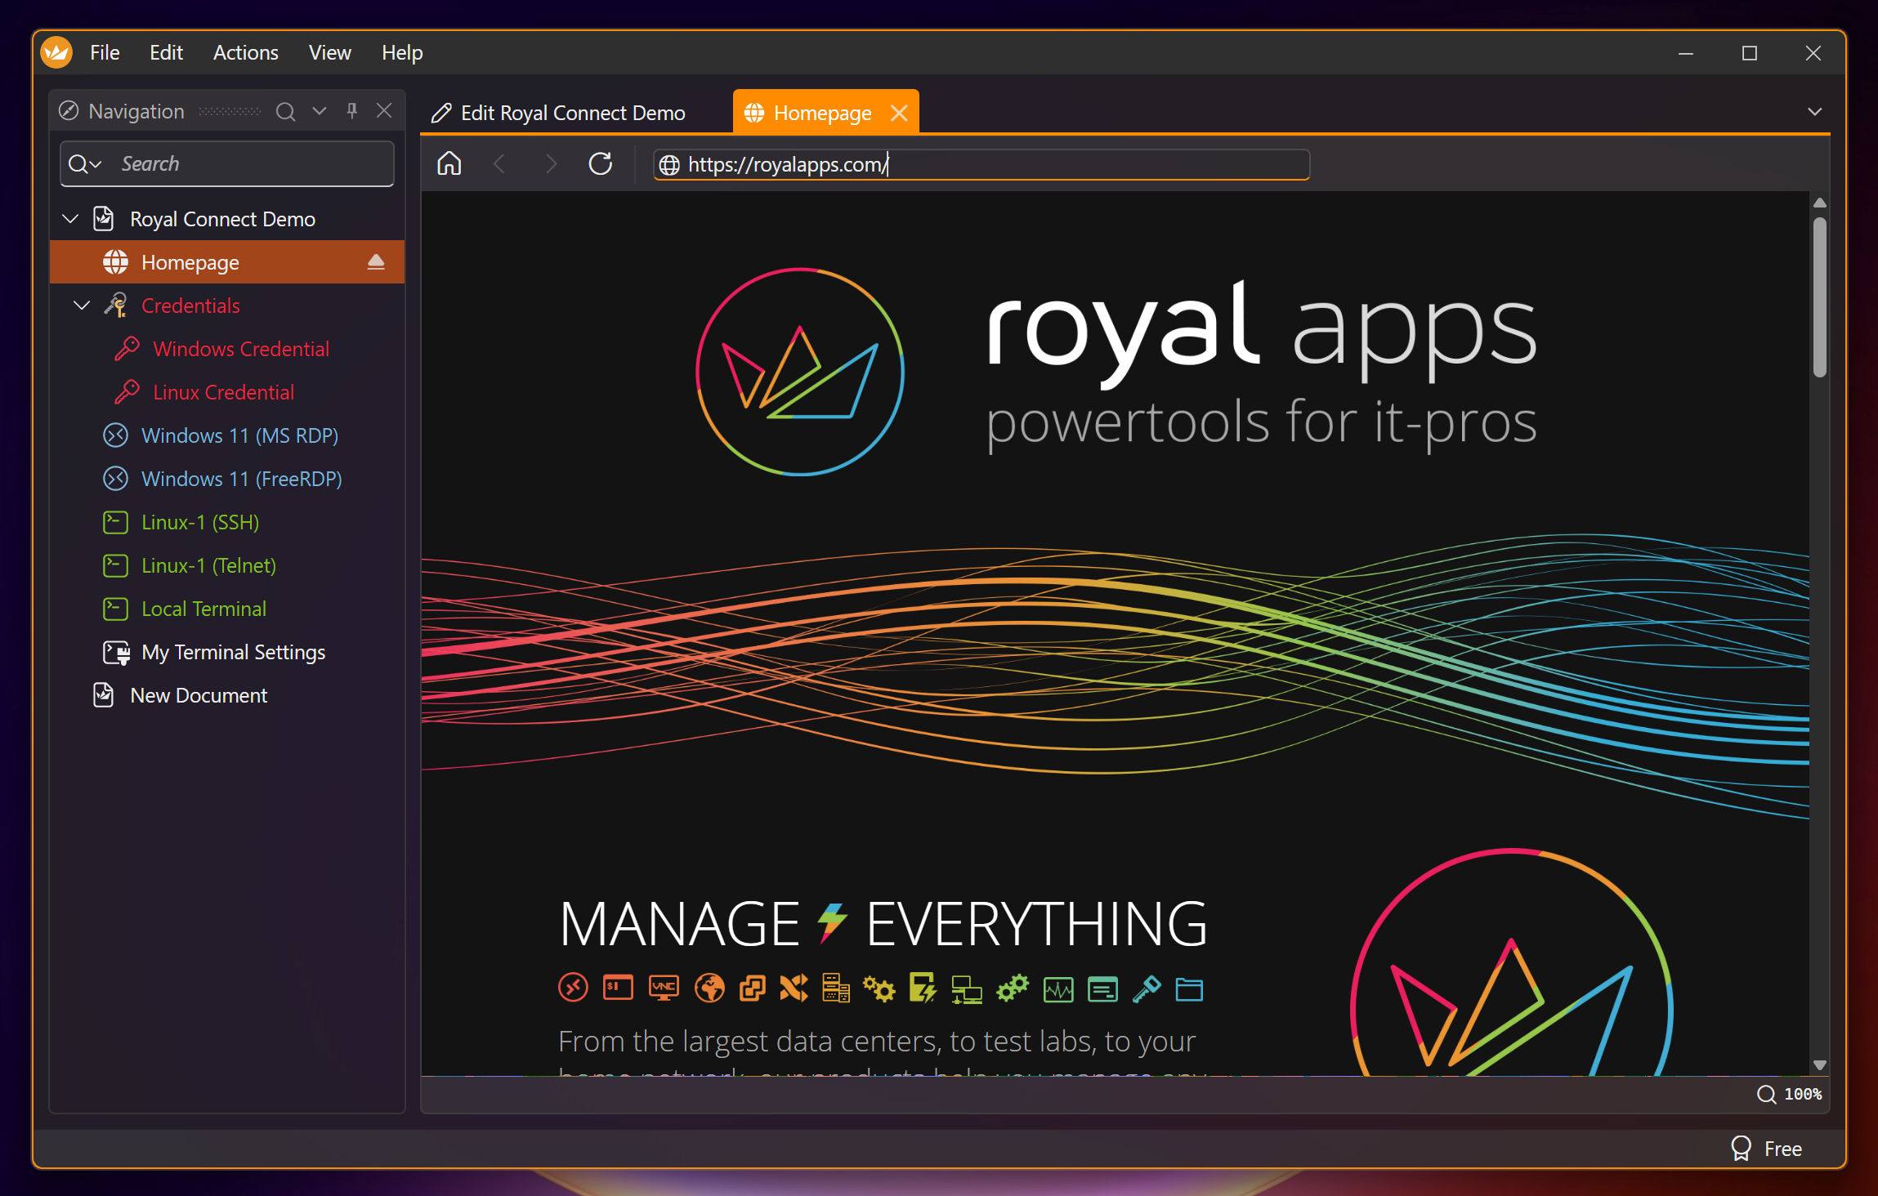
Task: Click the Linux-1 (SSH) terminal icon
Action: tap(115, 522)
